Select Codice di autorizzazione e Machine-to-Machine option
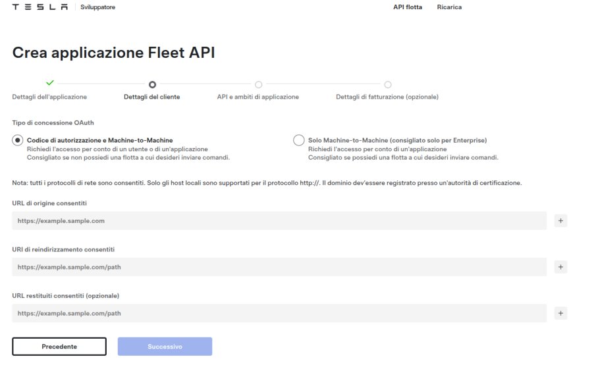The image size is (596, 371). (x=18, y=140)
